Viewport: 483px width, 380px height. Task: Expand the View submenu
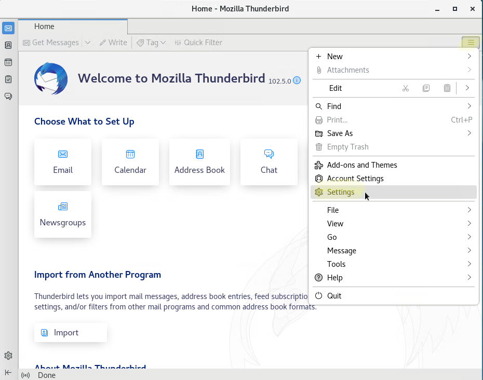(394, 224)
